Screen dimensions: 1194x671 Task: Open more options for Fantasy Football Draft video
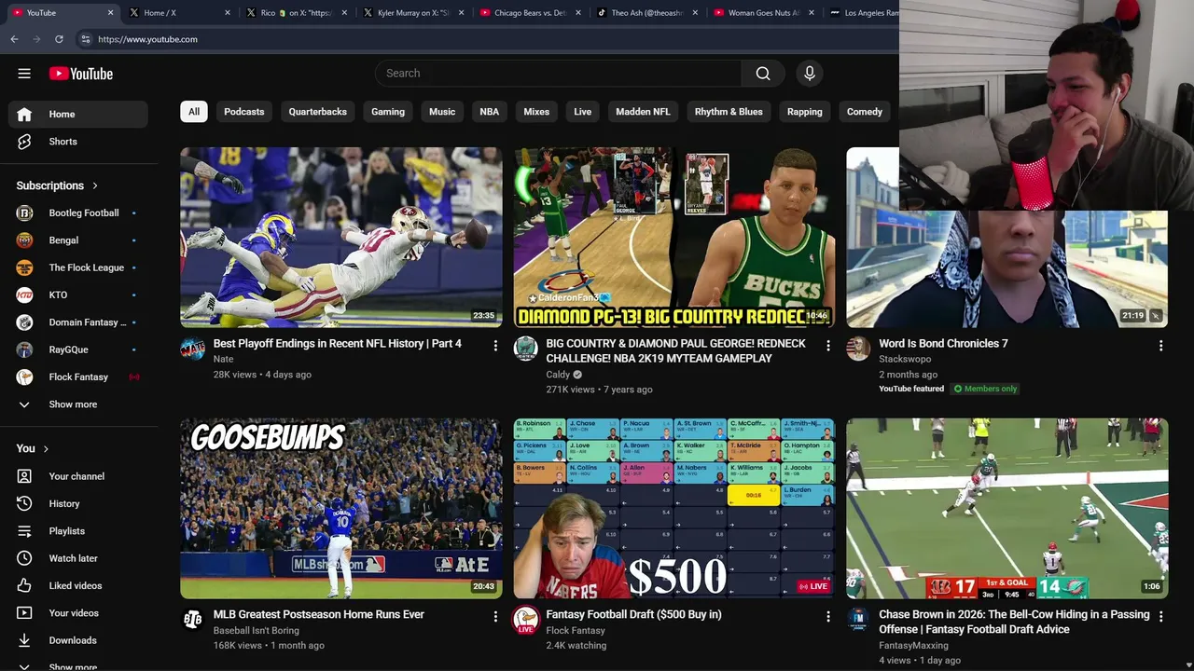827,617
